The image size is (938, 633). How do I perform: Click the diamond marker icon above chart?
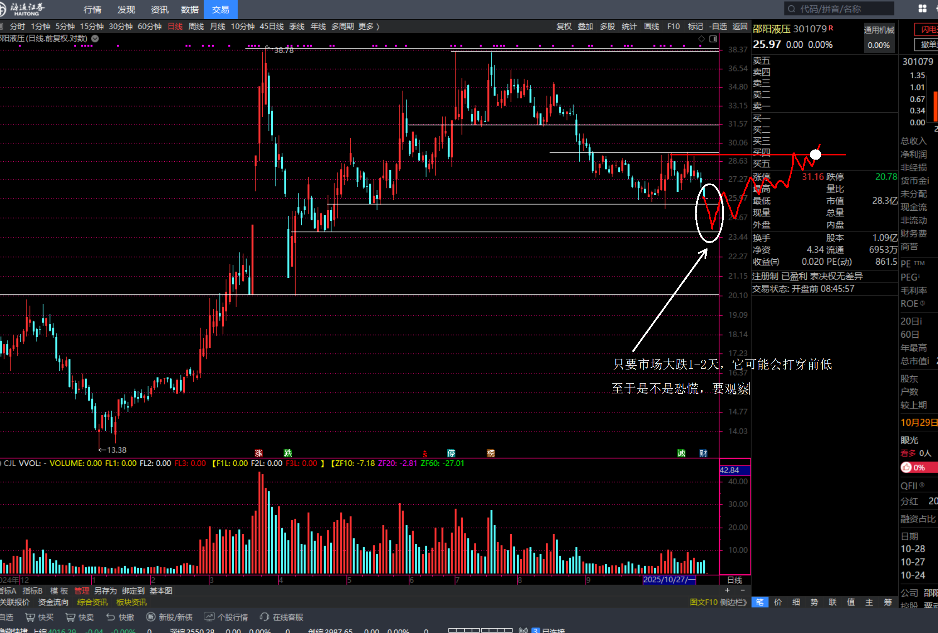[x=701, y=39]
